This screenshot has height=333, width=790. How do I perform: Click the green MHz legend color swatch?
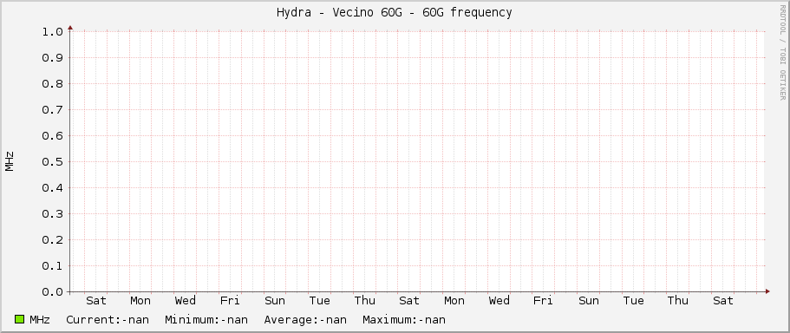pyautogui.click(x=20, y=319)
